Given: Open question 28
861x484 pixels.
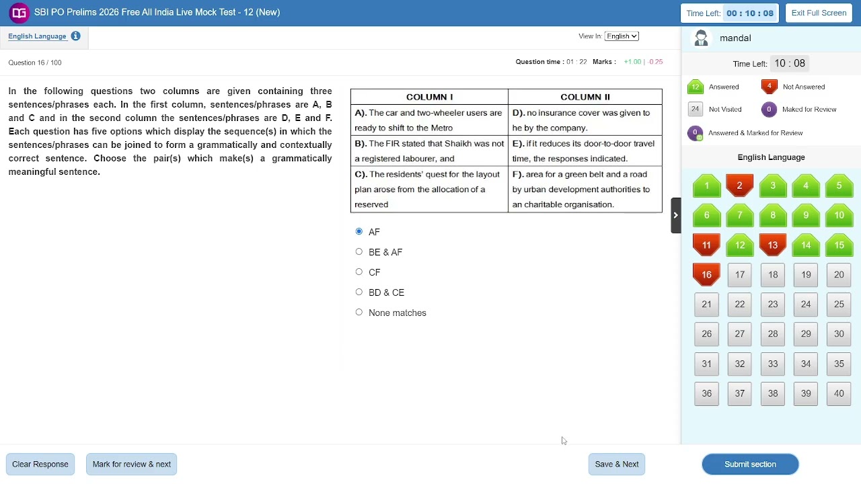Looking at the screenshot, I should click(x=772, y=334).
